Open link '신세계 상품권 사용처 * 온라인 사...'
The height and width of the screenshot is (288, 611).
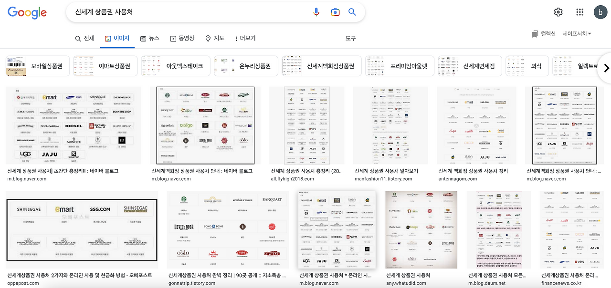click(335, 275)
